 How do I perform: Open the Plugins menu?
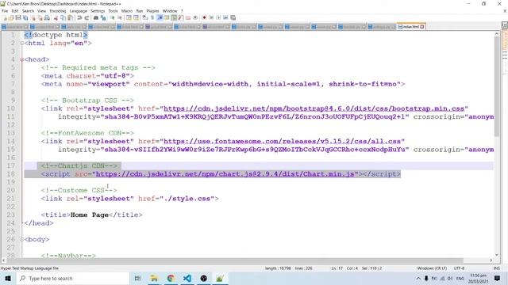coord(152,11)
